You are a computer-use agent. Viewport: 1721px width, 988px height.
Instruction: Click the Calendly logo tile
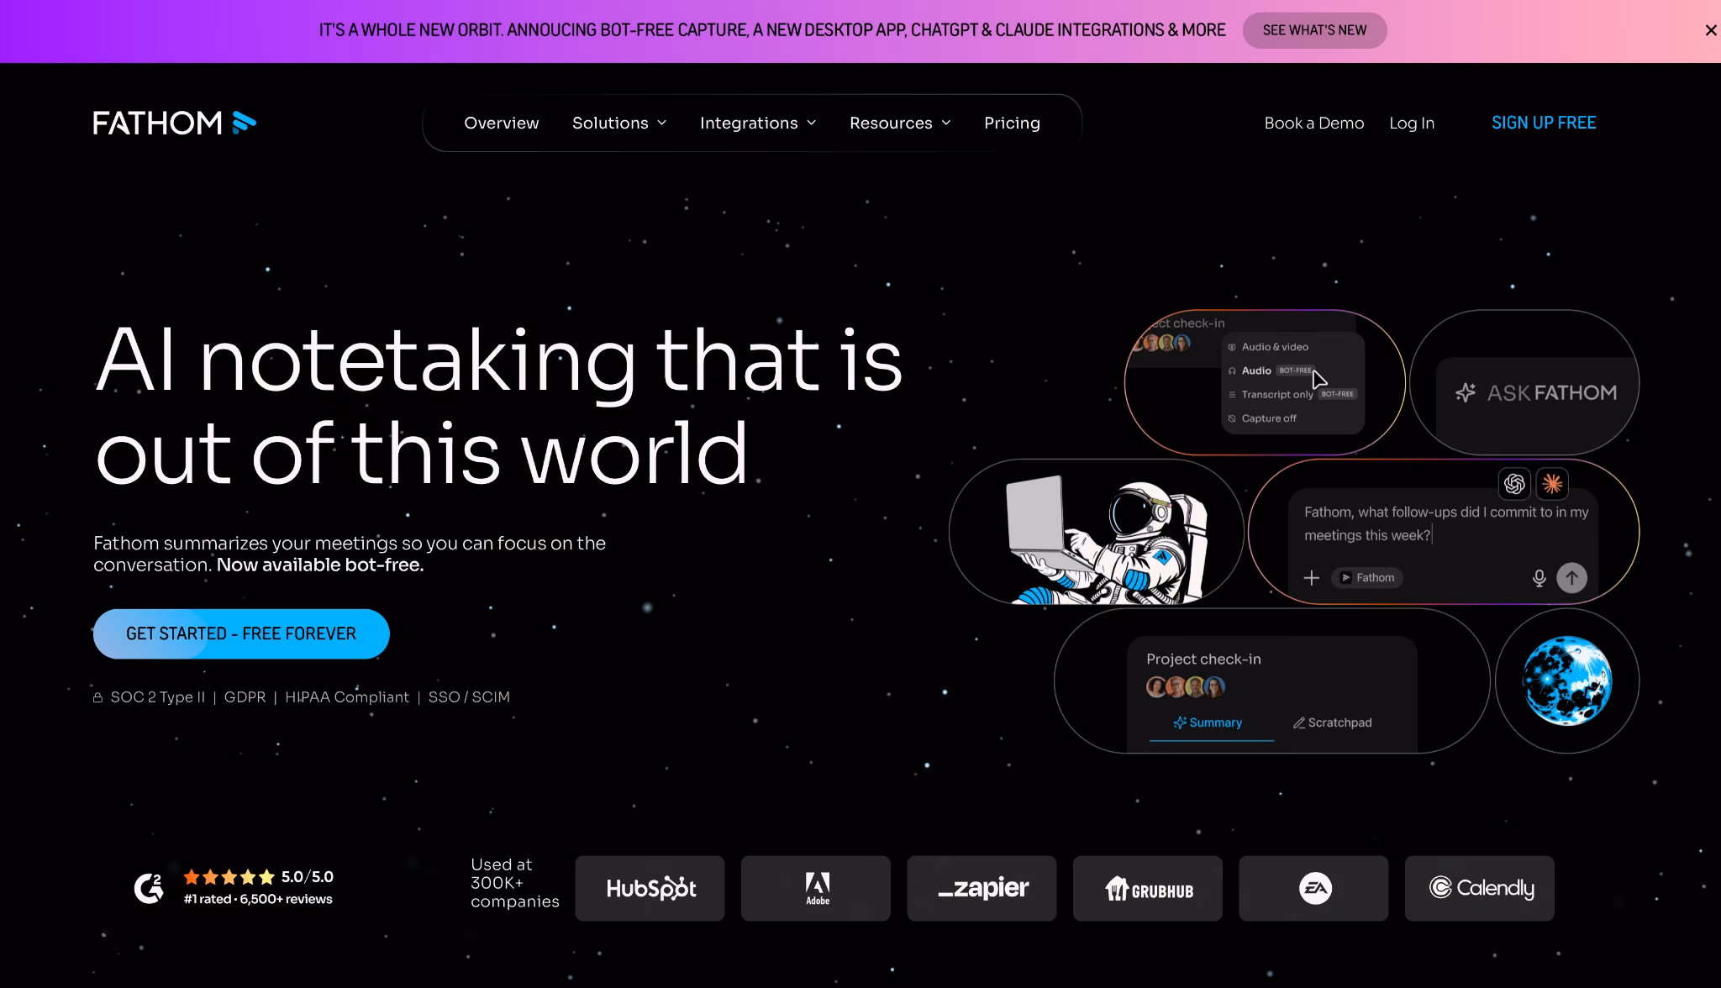[1480, 888]
